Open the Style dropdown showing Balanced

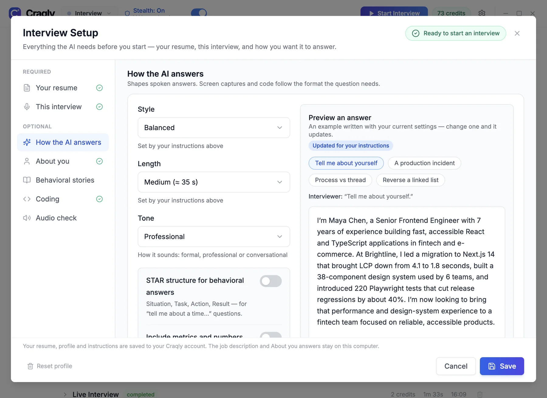[214, 128]
